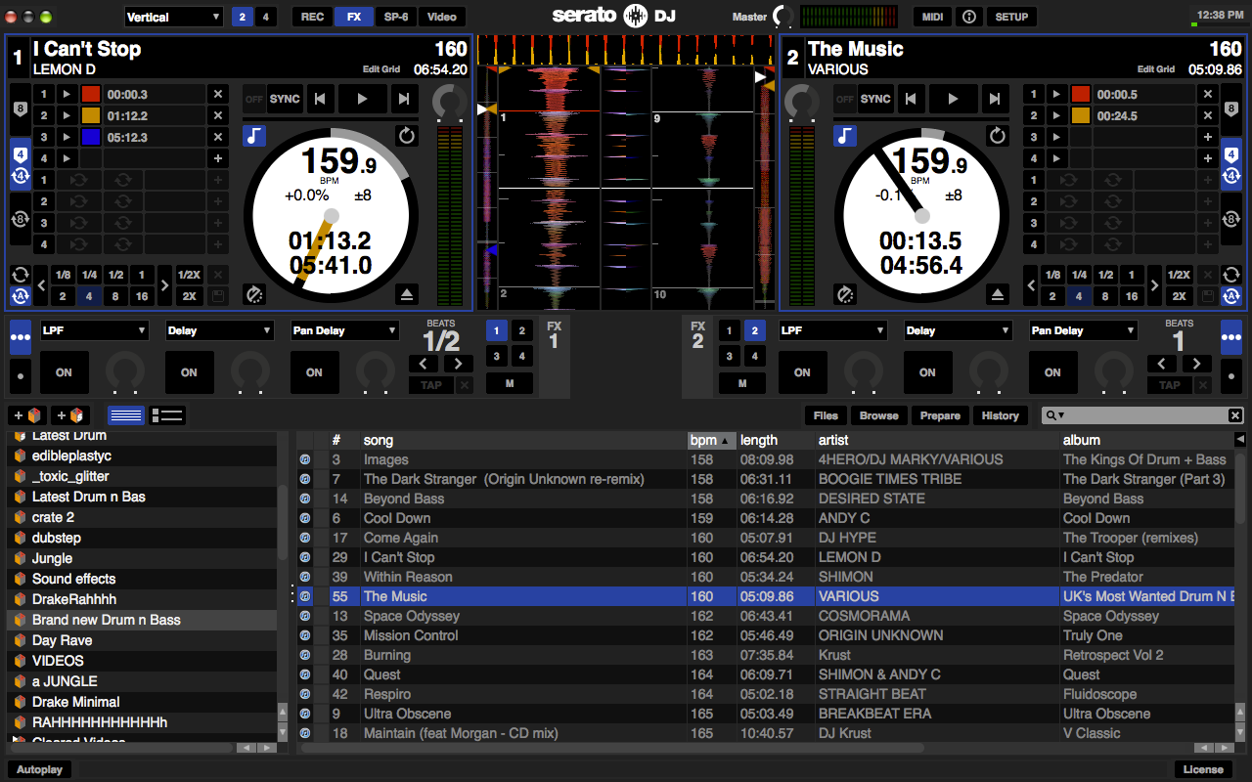Image resolution: width=1252 pixels, height=782 pixels.
Task: Click the blue cue color on deck 1
Action: 91,138
